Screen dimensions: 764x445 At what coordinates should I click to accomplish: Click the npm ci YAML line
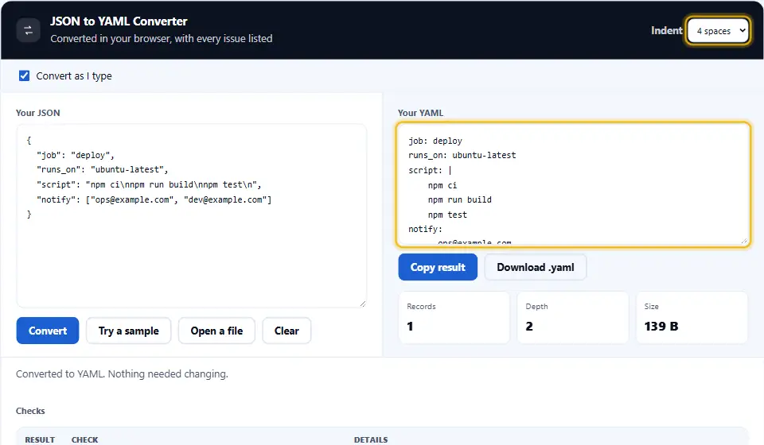click(442, 185)
